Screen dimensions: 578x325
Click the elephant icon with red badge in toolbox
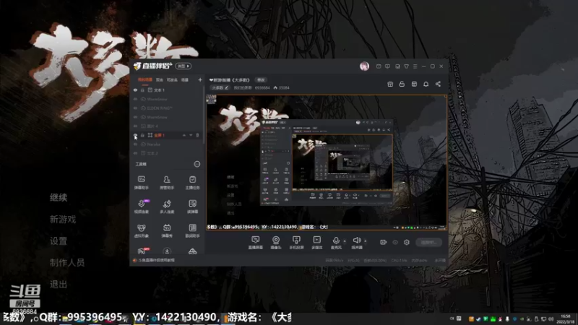coord(142,251)
